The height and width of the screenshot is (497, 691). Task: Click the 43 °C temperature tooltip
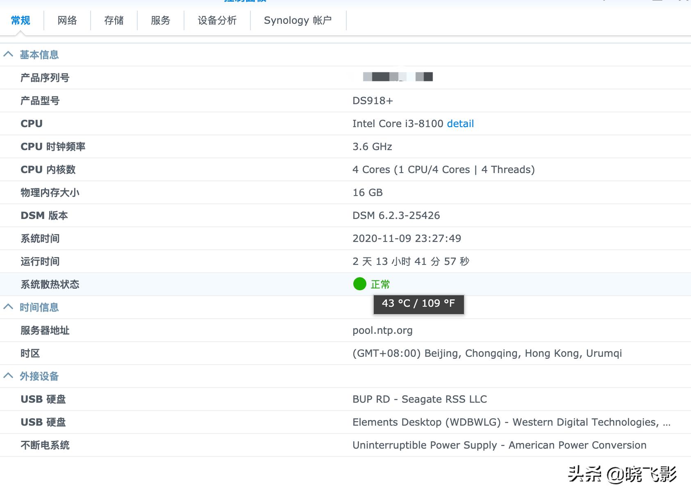click(418, 304)
